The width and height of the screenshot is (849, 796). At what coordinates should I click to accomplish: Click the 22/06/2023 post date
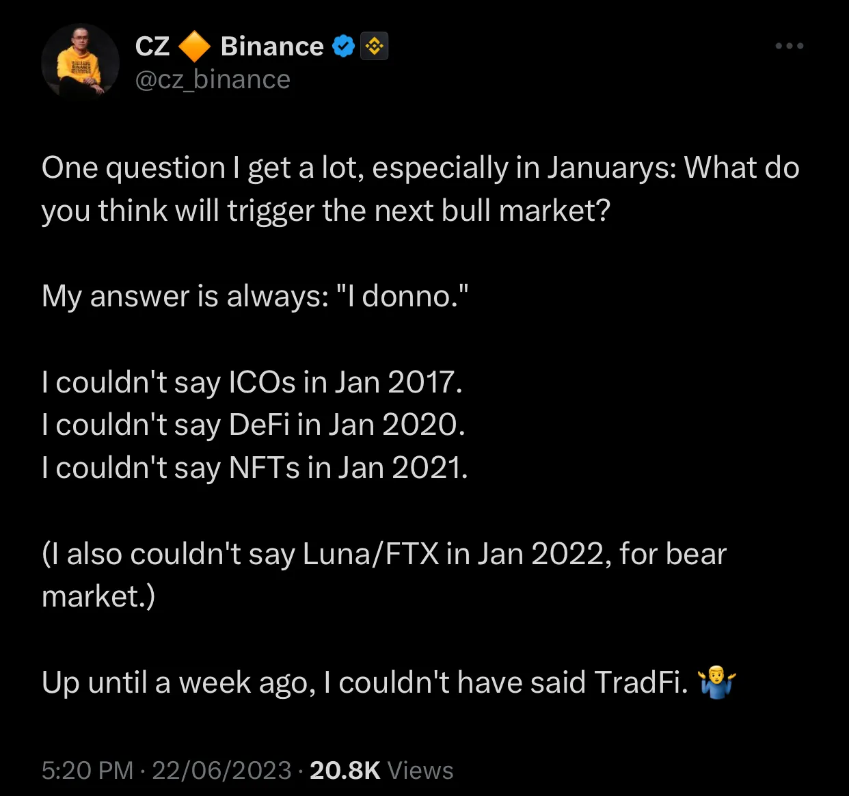click(221, 771)
